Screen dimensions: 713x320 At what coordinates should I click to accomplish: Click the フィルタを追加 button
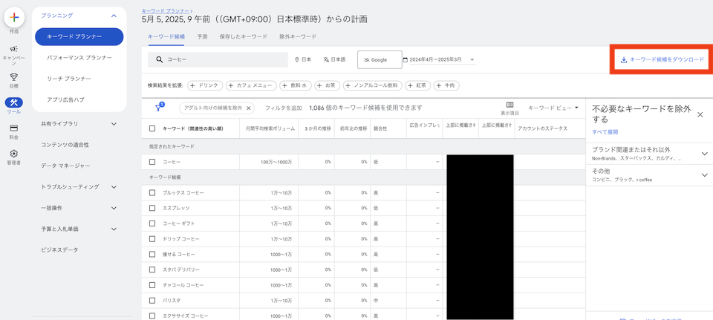[x=283, y=108]
